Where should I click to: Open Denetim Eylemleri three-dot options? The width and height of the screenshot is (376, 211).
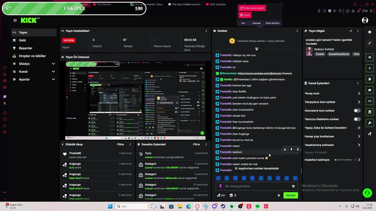click(x=206, y=144)
